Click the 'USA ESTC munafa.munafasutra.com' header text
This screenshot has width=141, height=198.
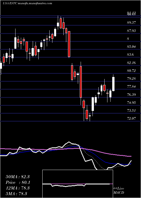coord(27,3)
